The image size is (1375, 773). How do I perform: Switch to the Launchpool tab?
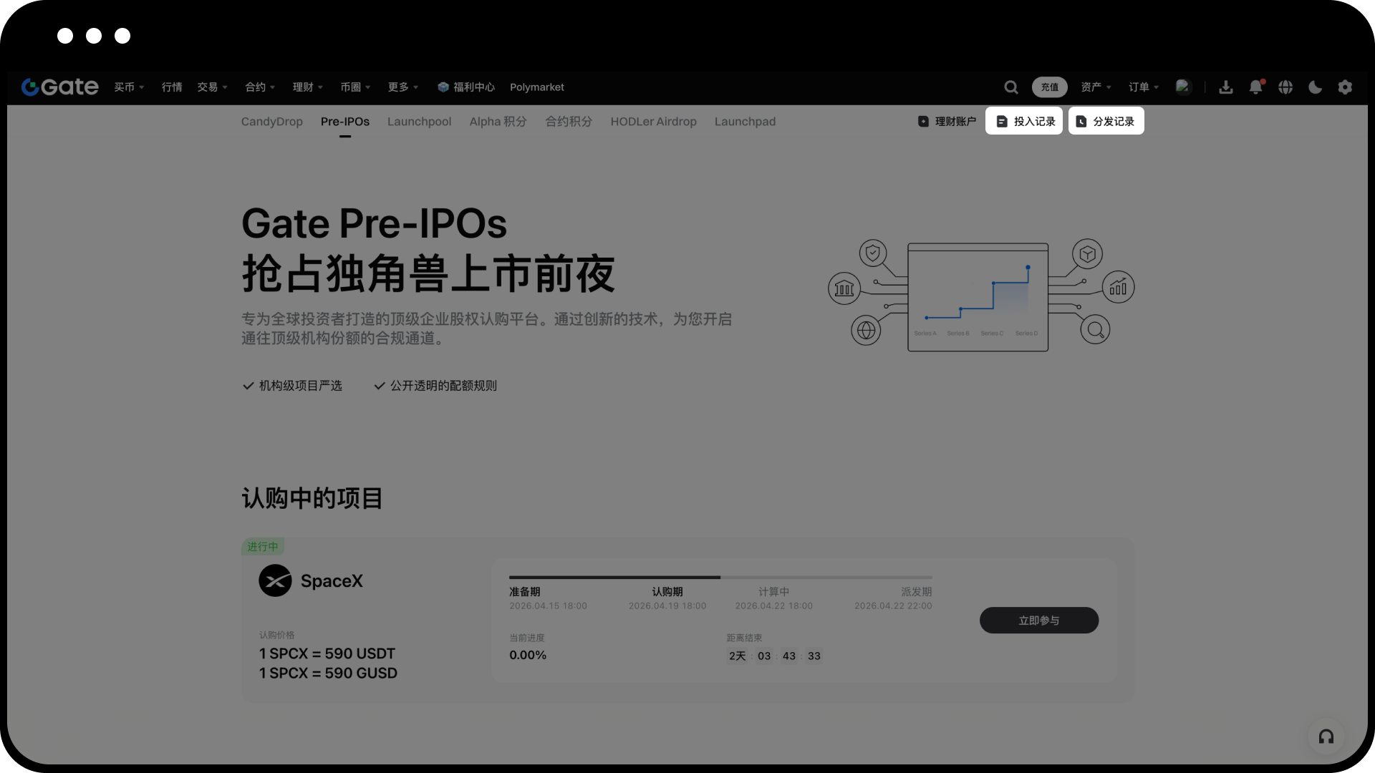(x=419, y=122)
